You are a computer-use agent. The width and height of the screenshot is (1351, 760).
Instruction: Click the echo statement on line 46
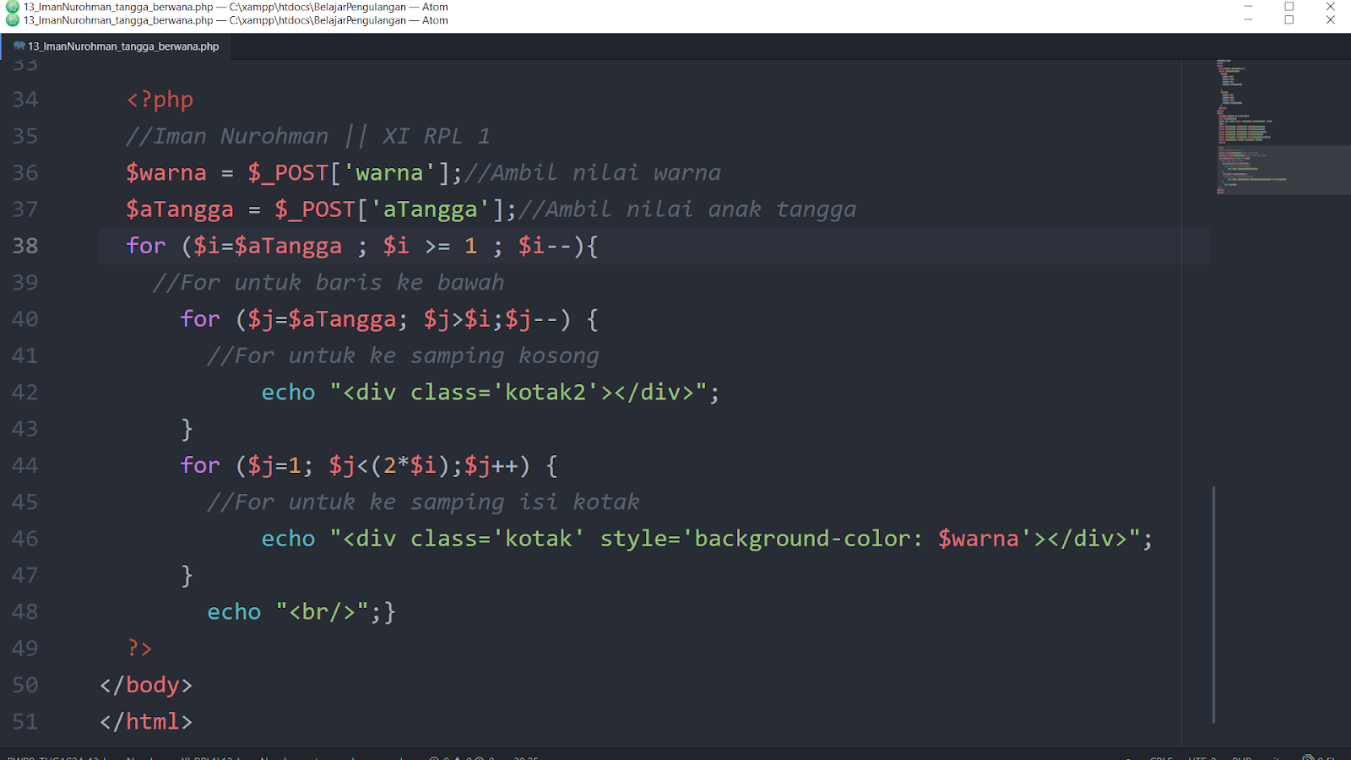(x=287, y=538)
